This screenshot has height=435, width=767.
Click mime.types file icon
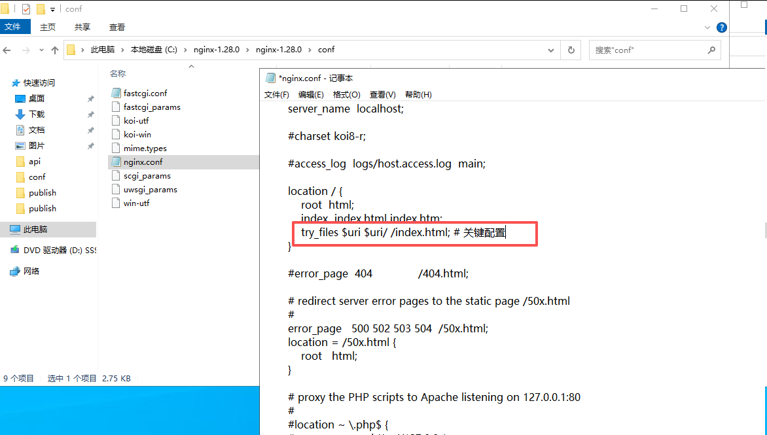click(x=116, y=148)
